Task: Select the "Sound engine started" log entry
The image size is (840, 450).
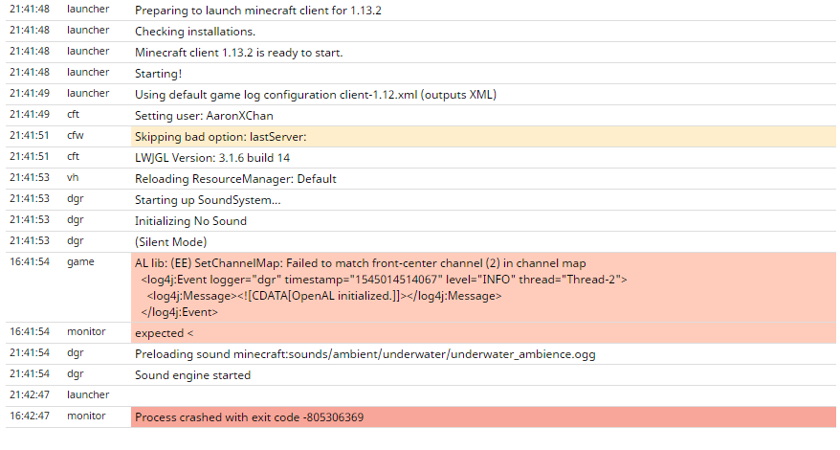Action: [x=192, y=375]
